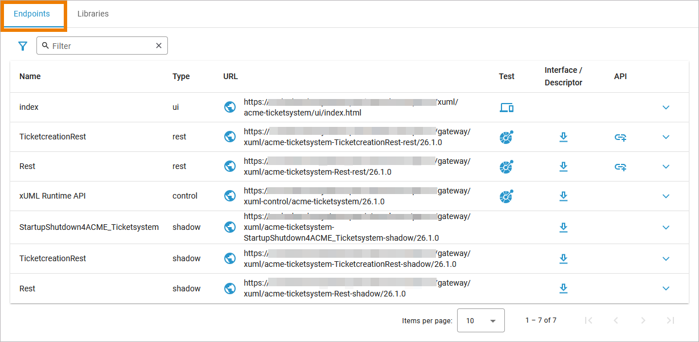The height and width of the screenshot is (342, 699).
Task: Jump to the last page
Action: click(x=671, y=320)
